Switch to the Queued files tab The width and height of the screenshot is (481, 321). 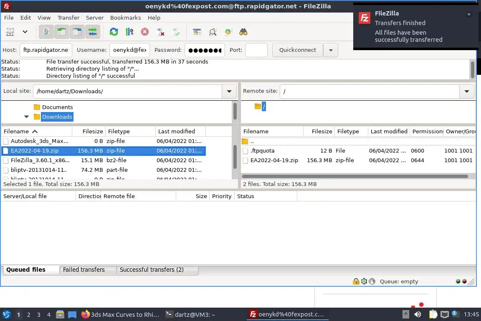[31, 270]
